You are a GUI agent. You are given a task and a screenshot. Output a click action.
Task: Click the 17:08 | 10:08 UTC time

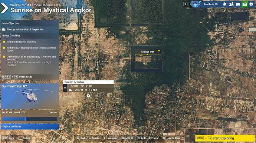tap(16, 113)
